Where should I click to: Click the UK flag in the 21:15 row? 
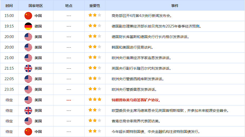tap(28, 68)
